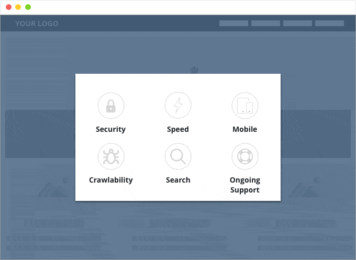Click the "Ongoing Support" label
356x260 pixels.
[245, 185]
